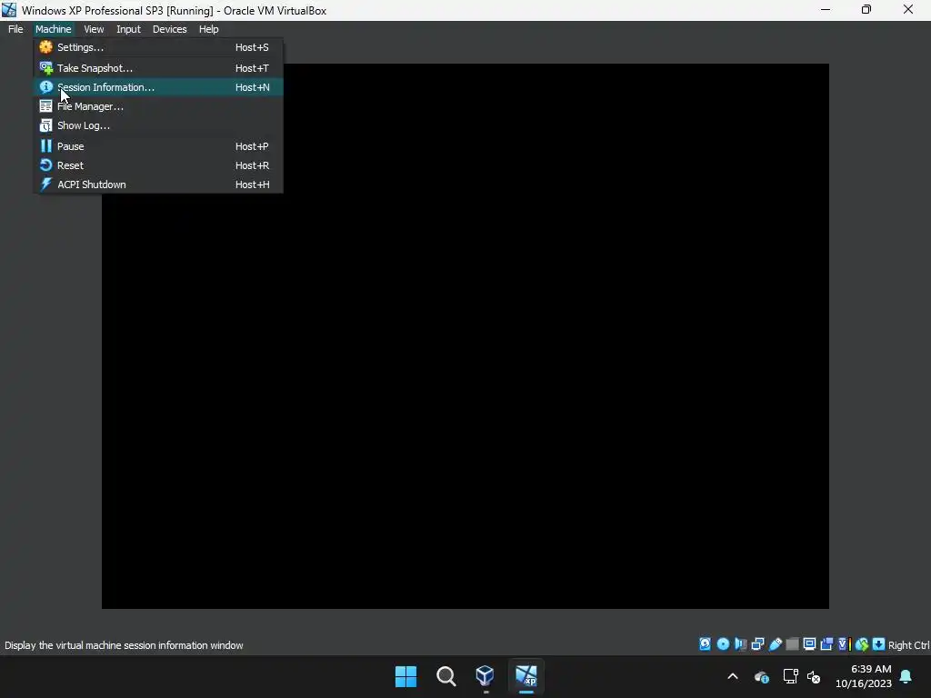
Task: Open the Help menu
Action: pyautogui.click(x=208, y=29)
